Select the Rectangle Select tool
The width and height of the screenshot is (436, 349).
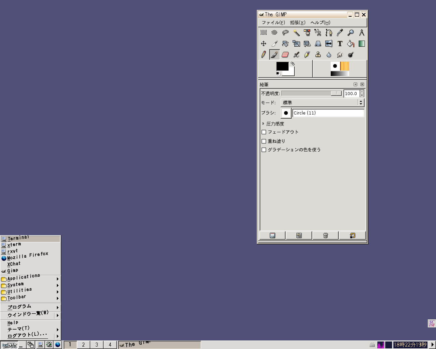[264, 33]
